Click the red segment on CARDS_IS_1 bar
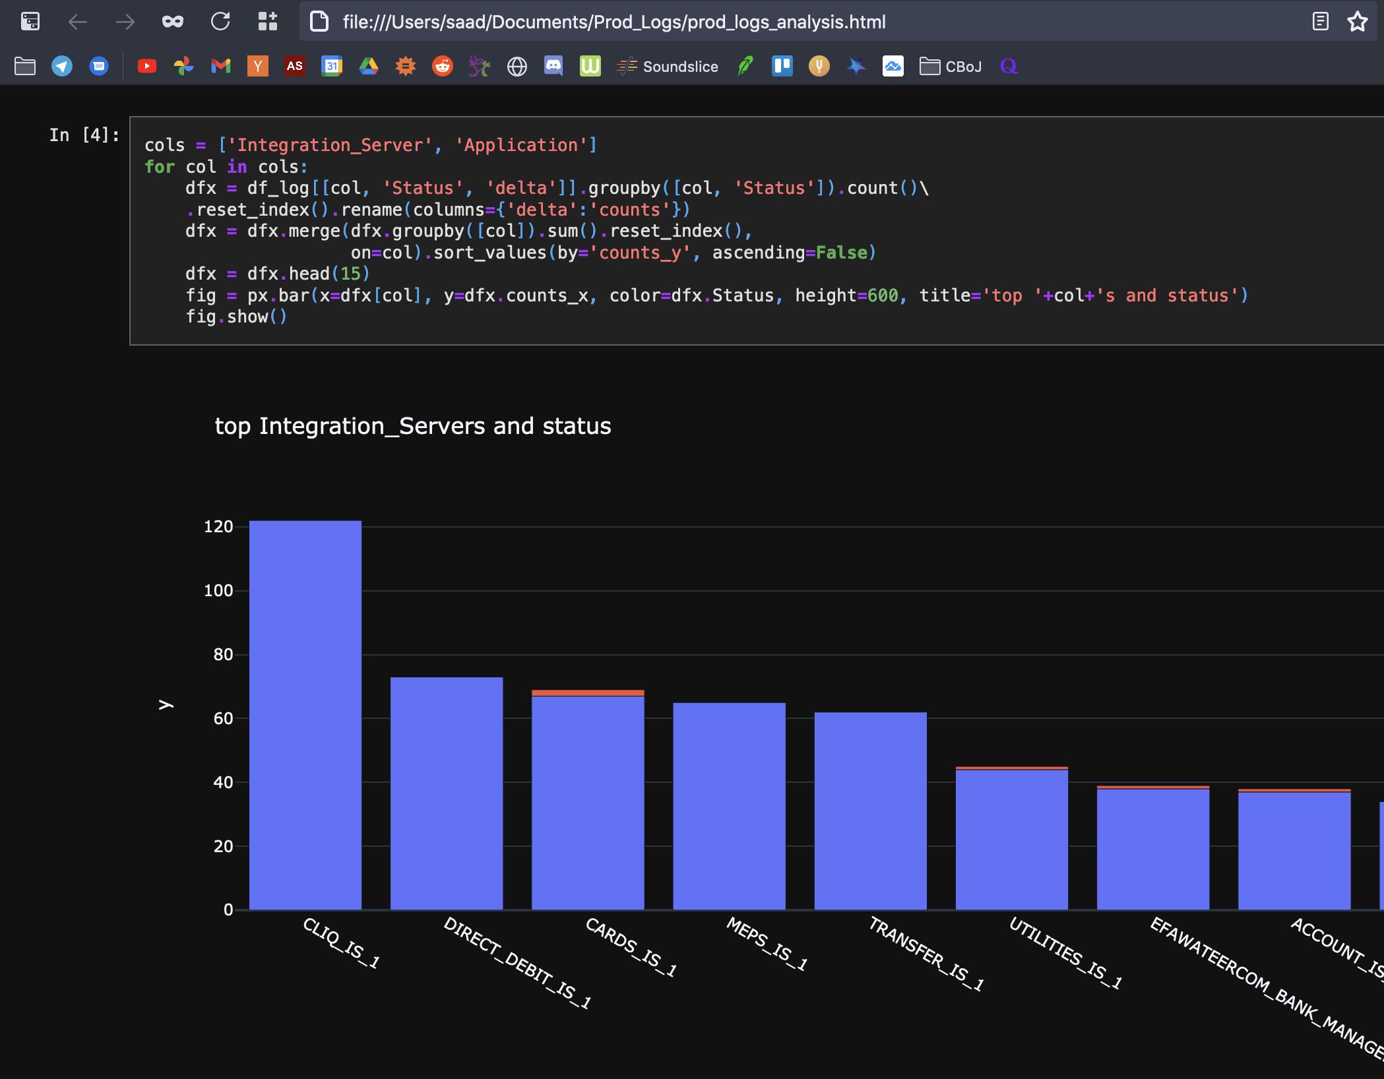The width and height of the screenshot is (1384, 1079). (x=587, y=693)
